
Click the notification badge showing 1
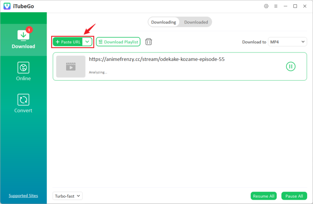[29, 30]
